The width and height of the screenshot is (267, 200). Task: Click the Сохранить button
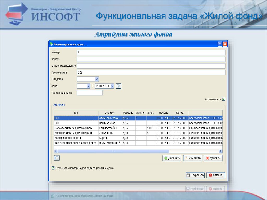(x=195, y=175)
